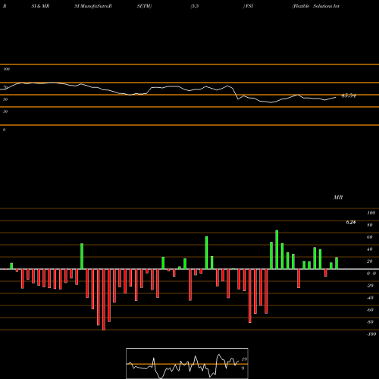The image size is (379, 379).
Task: Click the MR axis label 40
Action: 370,249
